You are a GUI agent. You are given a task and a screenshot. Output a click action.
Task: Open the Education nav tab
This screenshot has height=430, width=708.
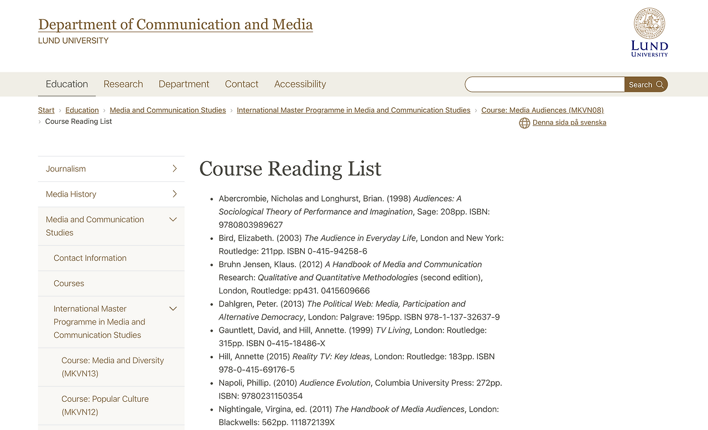67,84
